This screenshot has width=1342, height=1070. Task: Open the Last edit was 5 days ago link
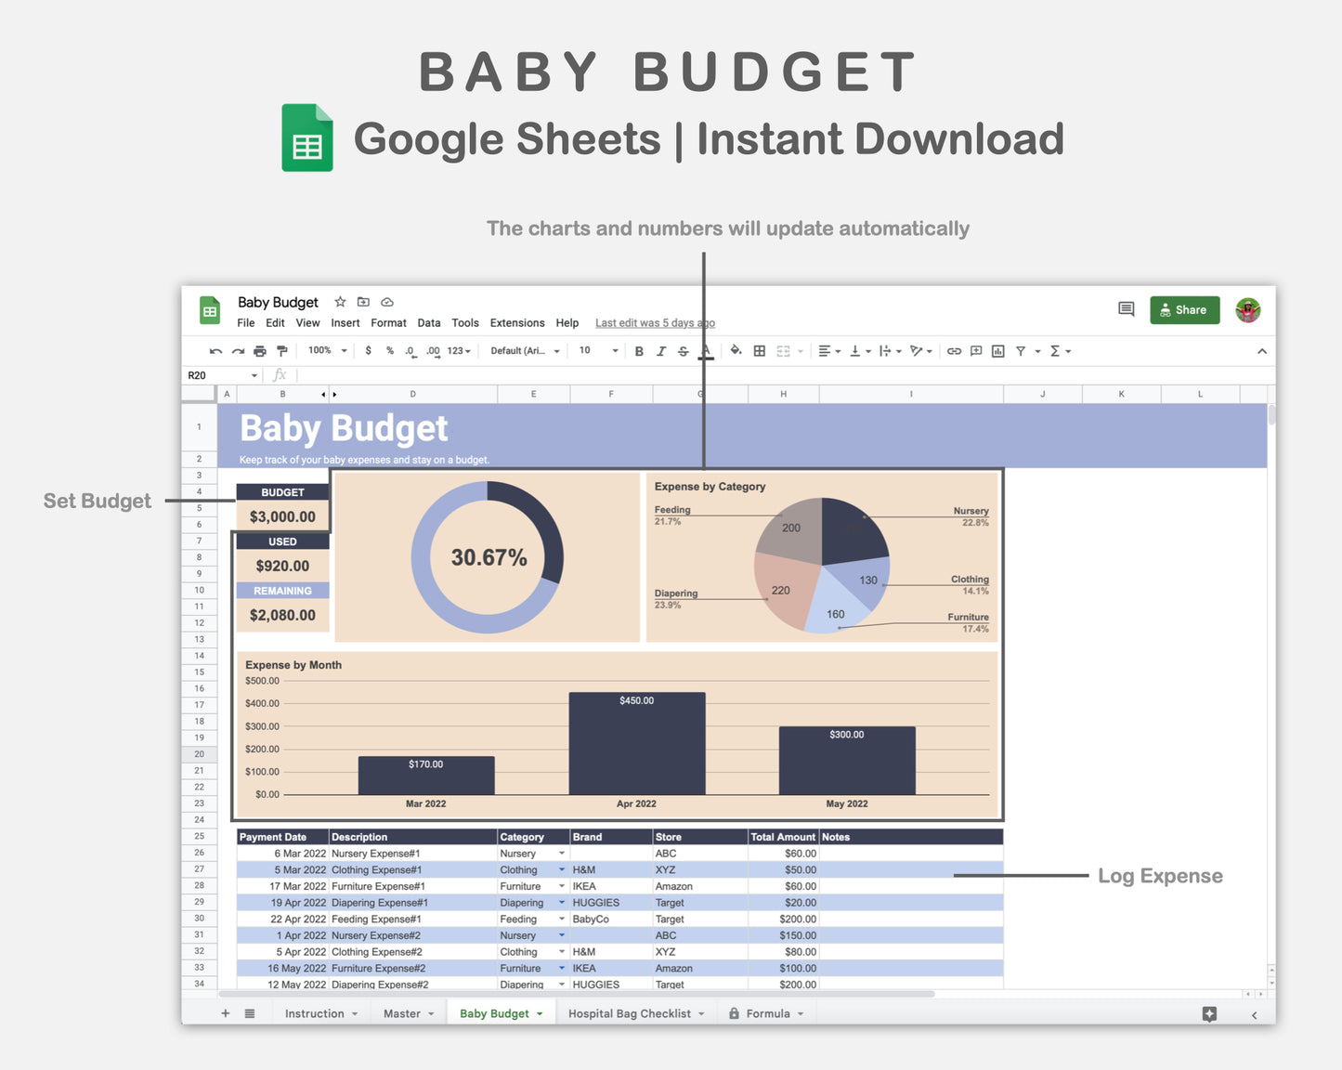point(654,322)
